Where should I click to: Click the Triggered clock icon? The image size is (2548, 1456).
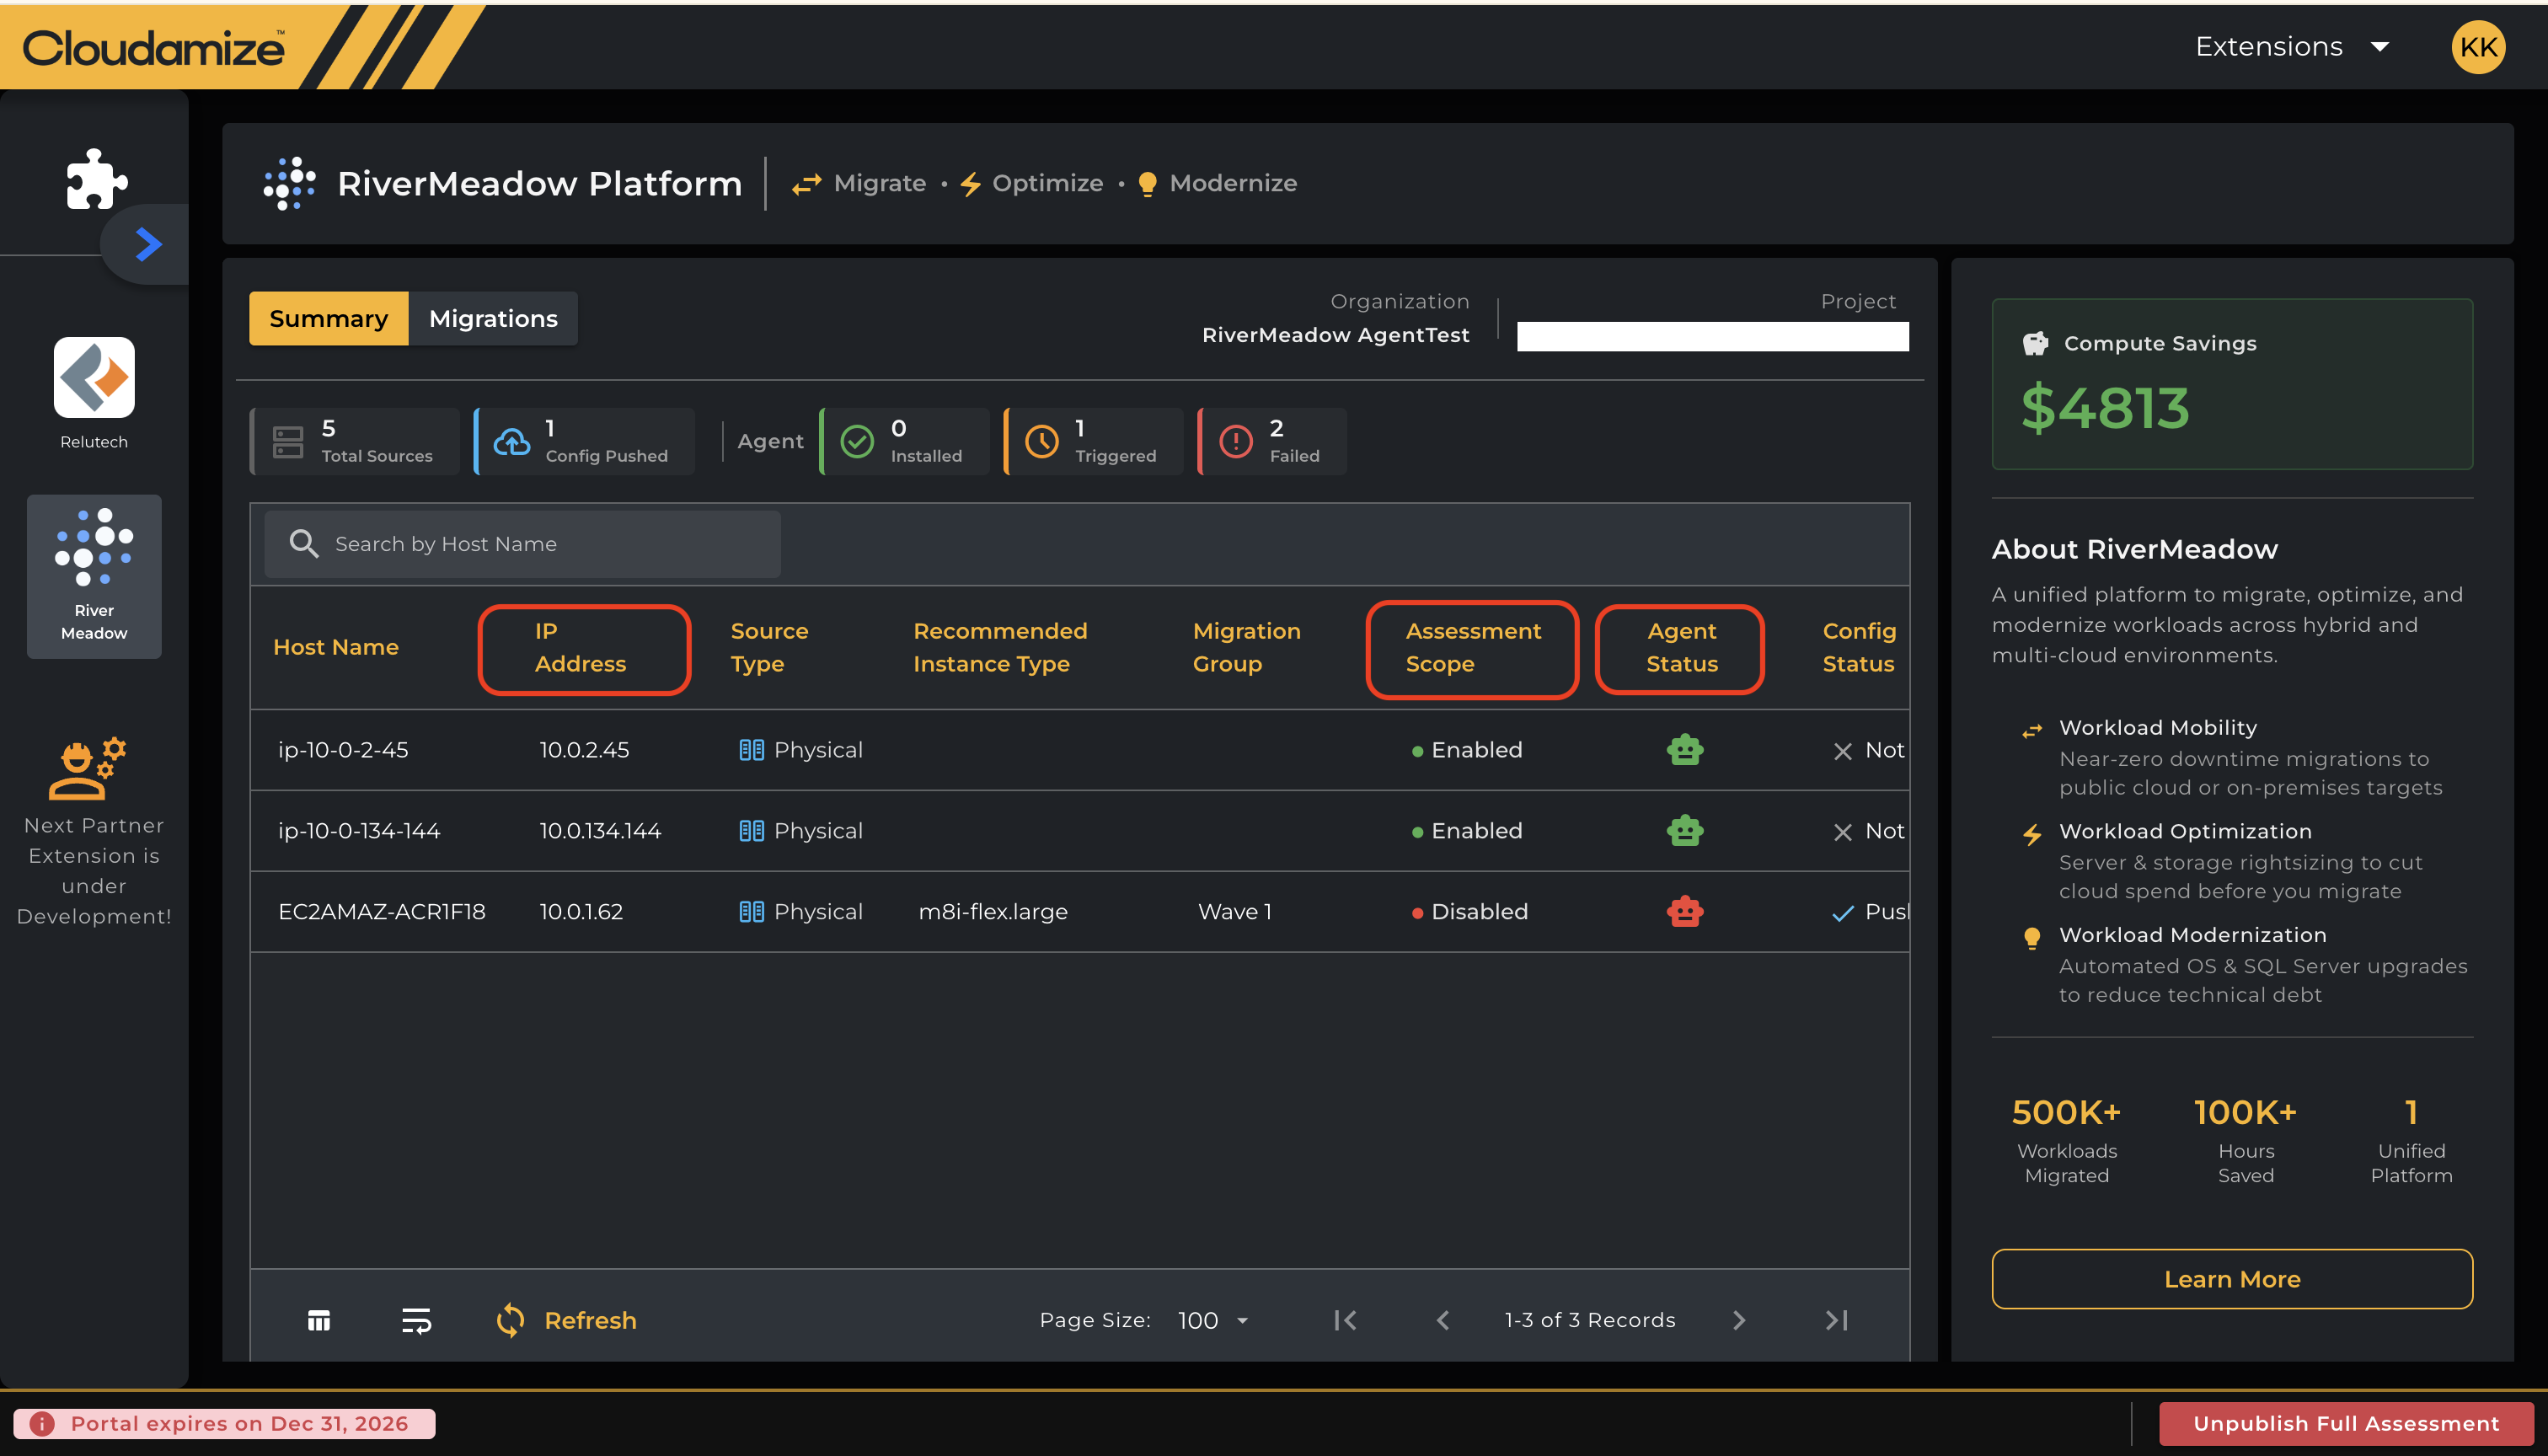tap(1042, 441)
